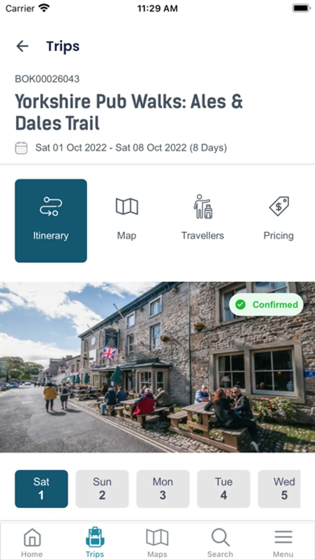Select day Wed 5
The height and width of the screenshot is (560, 315).
[x=280, y=489]
